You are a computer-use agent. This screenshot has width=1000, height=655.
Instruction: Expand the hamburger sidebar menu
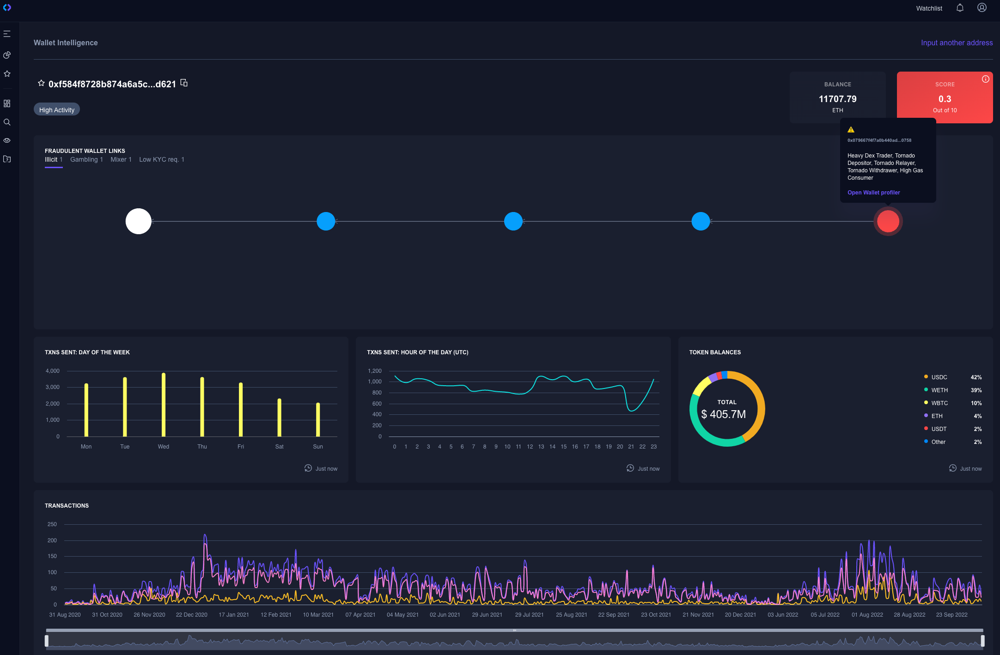coord(7,34)
